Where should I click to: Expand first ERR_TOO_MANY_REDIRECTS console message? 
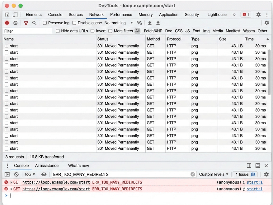[11, 182]
